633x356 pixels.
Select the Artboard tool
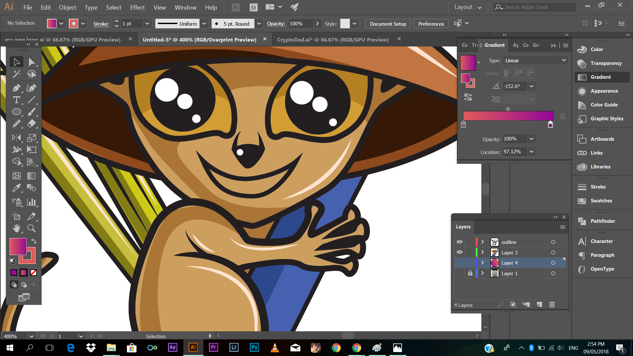(x=16, y=216)
